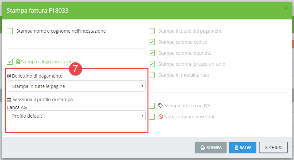Click the QR code icon beside Bollettino di pagamento
The height and width of the screenshot is (160, 294).
click(x=9, y=76)
